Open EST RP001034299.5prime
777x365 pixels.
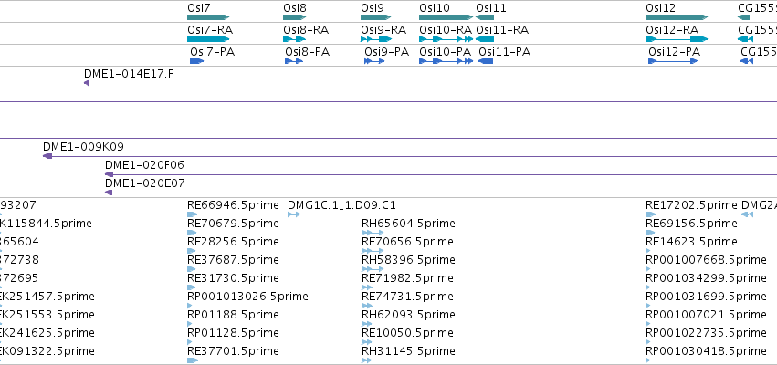pos(706,277)
